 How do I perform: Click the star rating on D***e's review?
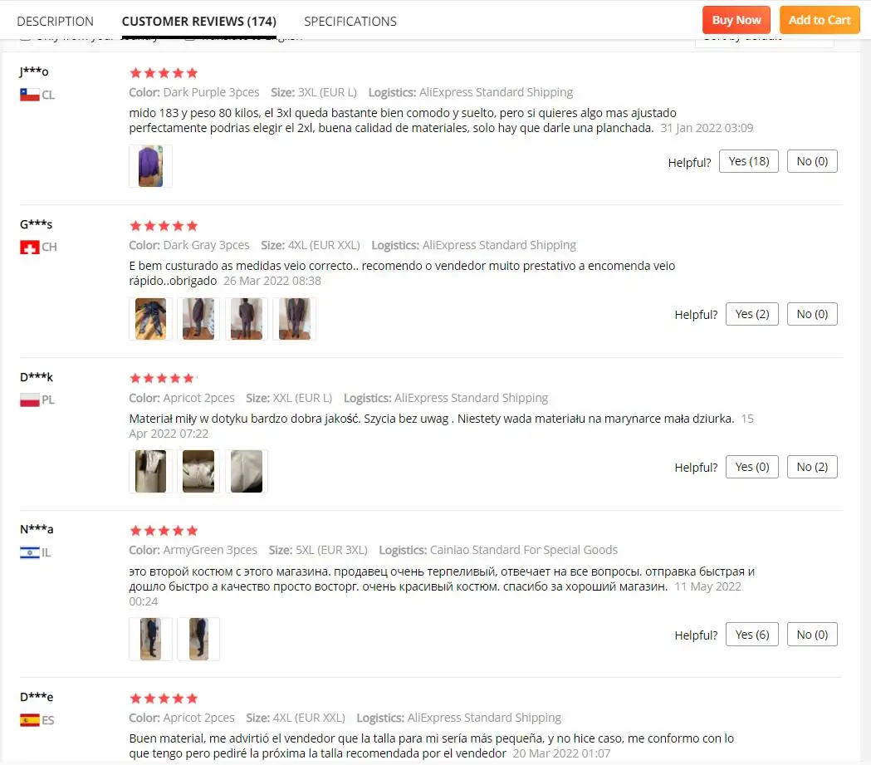pos(164,699)
